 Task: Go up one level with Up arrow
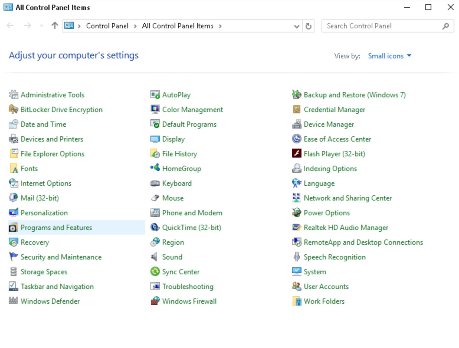coord(55,25)
